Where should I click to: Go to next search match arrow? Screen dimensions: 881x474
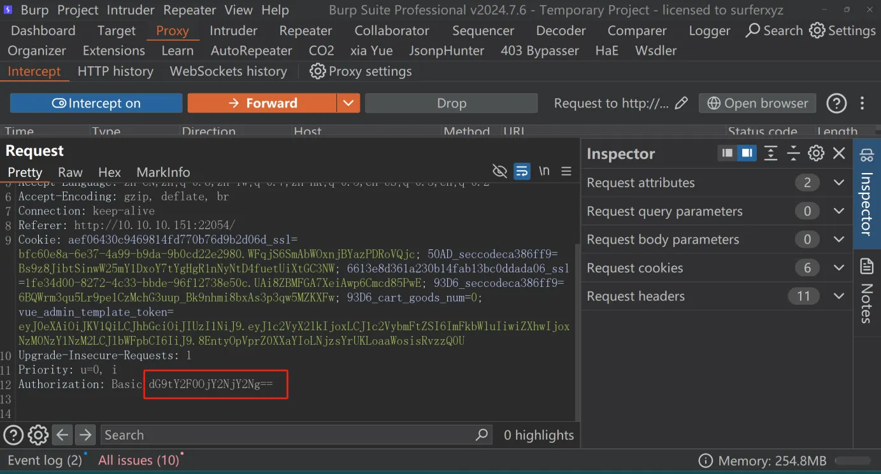coord(85,435)
